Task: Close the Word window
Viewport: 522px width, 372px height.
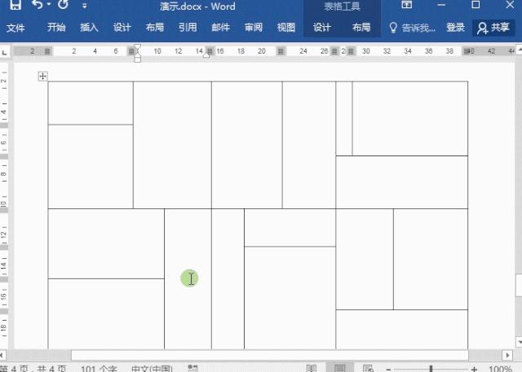Action: click(510, 5)
